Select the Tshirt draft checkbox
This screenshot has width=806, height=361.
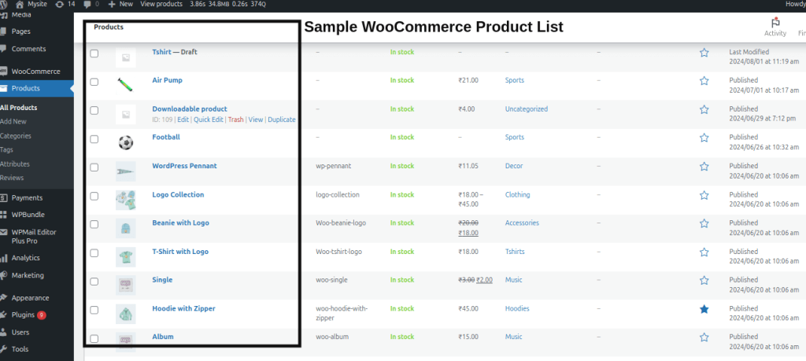(94, 53)
